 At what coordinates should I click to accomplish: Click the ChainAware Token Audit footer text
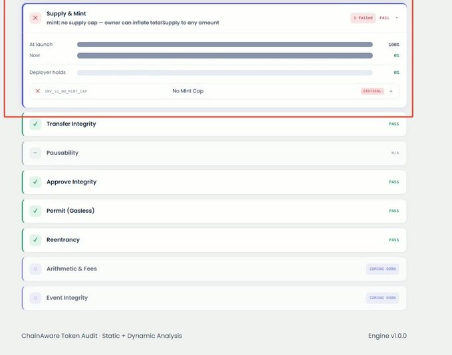102,336
